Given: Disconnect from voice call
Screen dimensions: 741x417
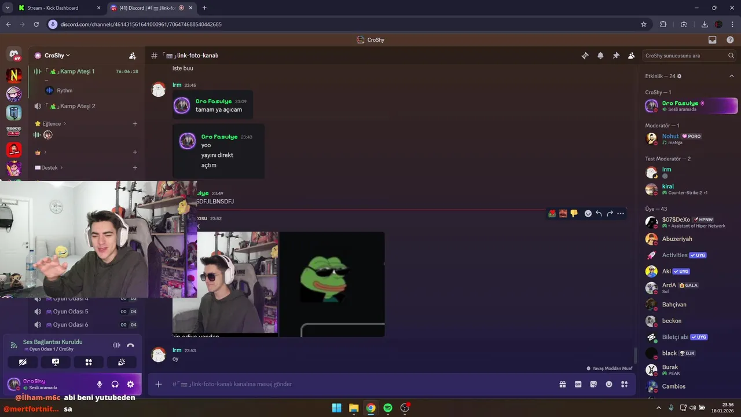Looking at the screenshot, I should pos(130,345).
